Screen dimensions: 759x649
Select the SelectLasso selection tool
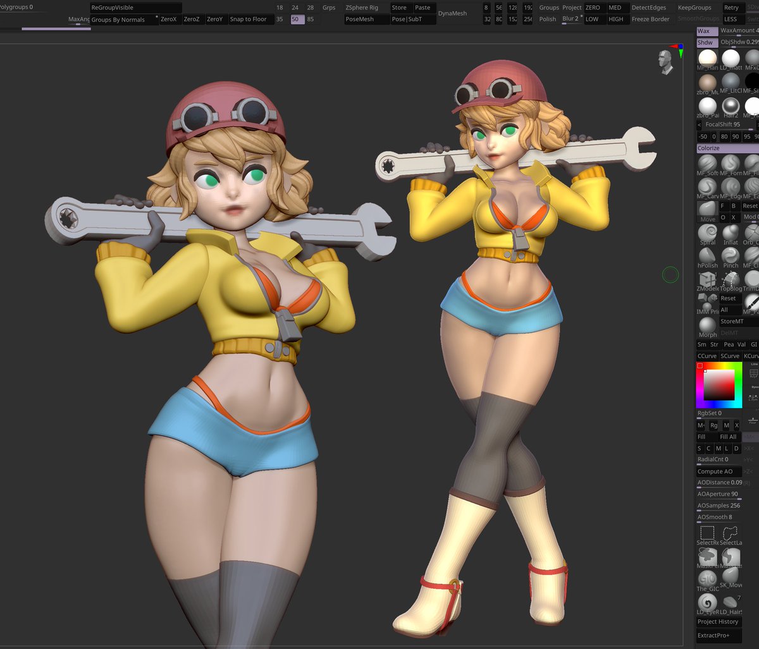click(731, 535)
